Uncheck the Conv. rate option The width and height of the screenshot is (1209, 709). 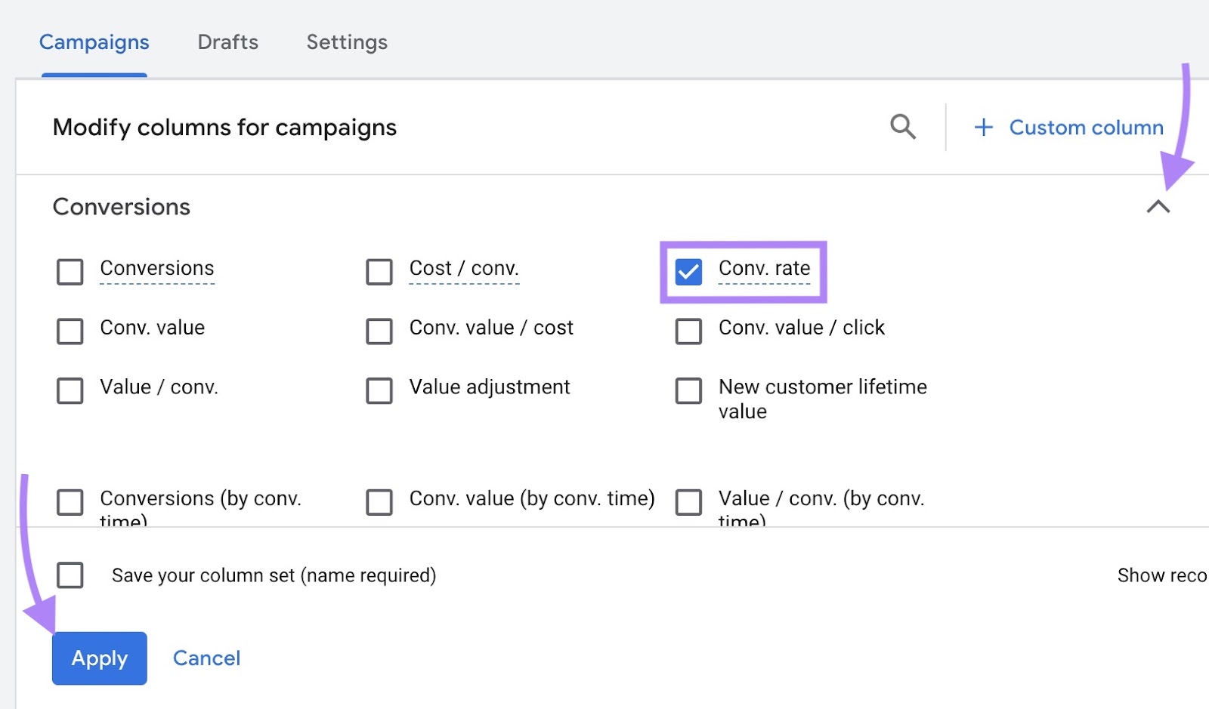(x=688, y=272)
